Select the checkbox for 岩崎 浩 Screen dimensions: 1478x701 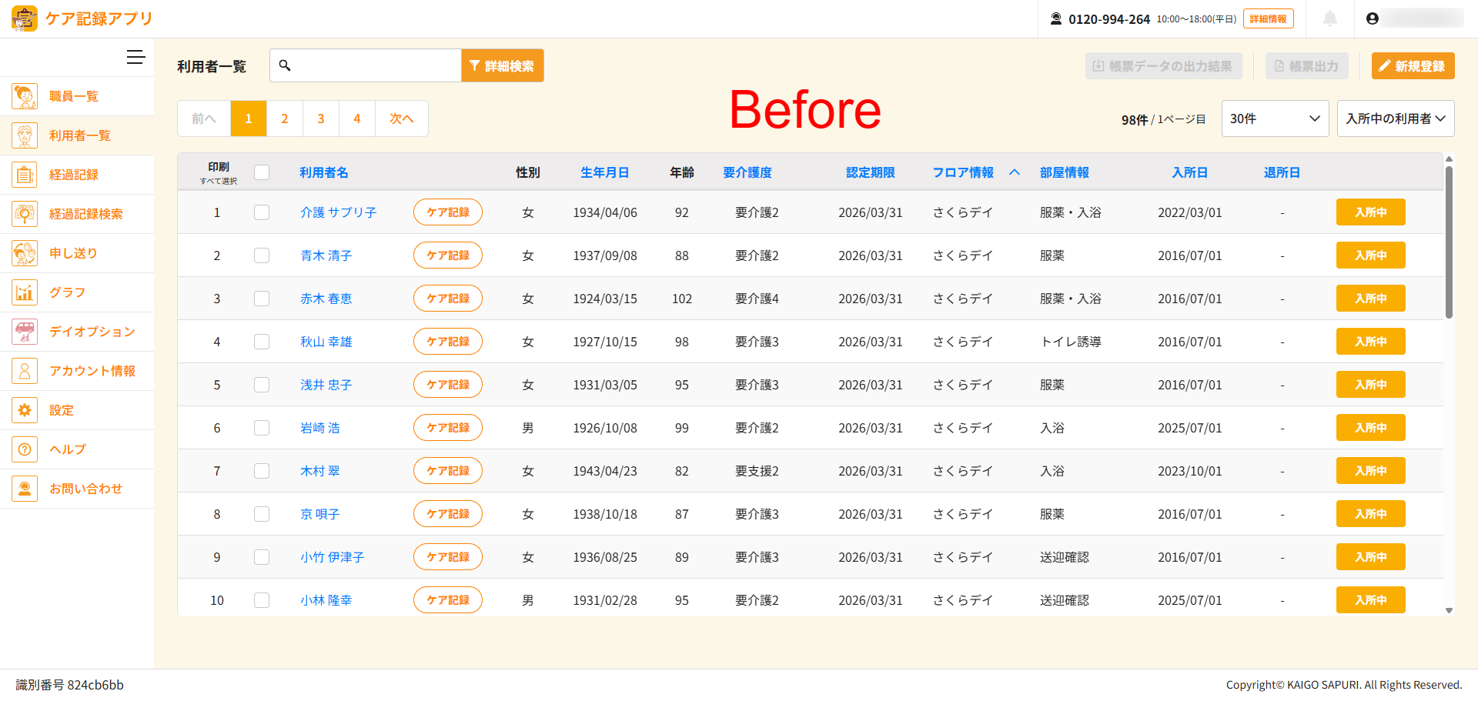[x=262, y=428]
